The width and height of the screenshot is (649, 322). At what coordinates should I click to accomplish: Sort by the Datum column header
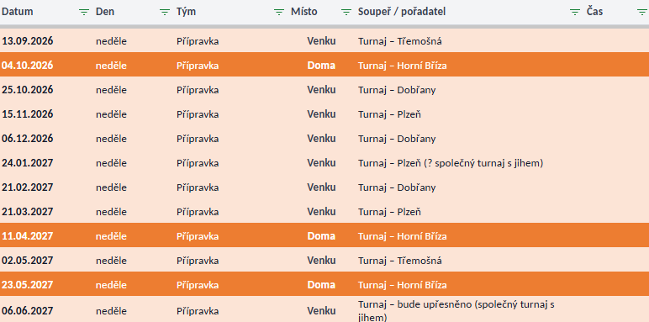point(17,12)
